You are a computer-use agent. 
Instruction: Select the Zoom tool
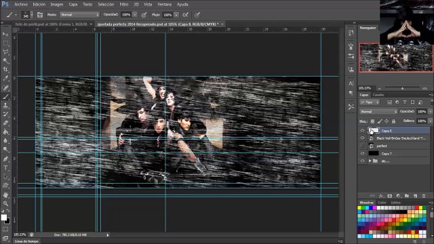(x=5, y=203)
